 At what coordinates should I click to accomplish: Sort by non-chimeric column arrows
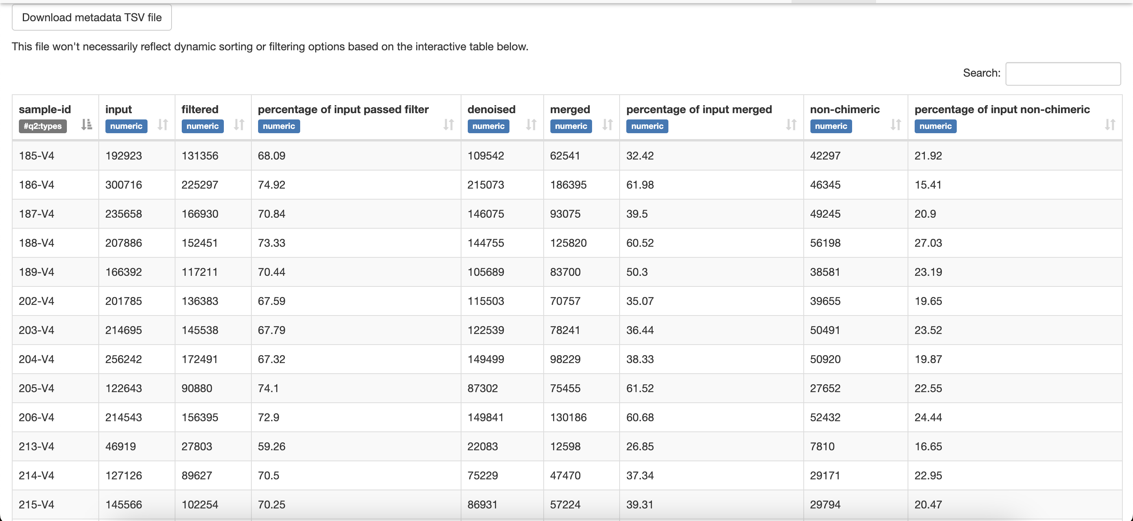pyautogui.click(x=895, y=125)
